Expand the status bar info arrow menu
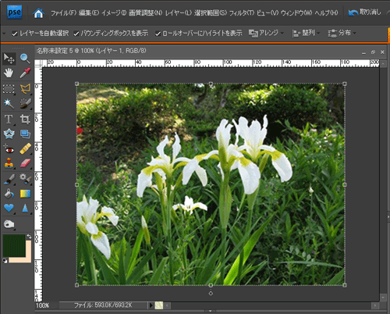 click(151, 305)
